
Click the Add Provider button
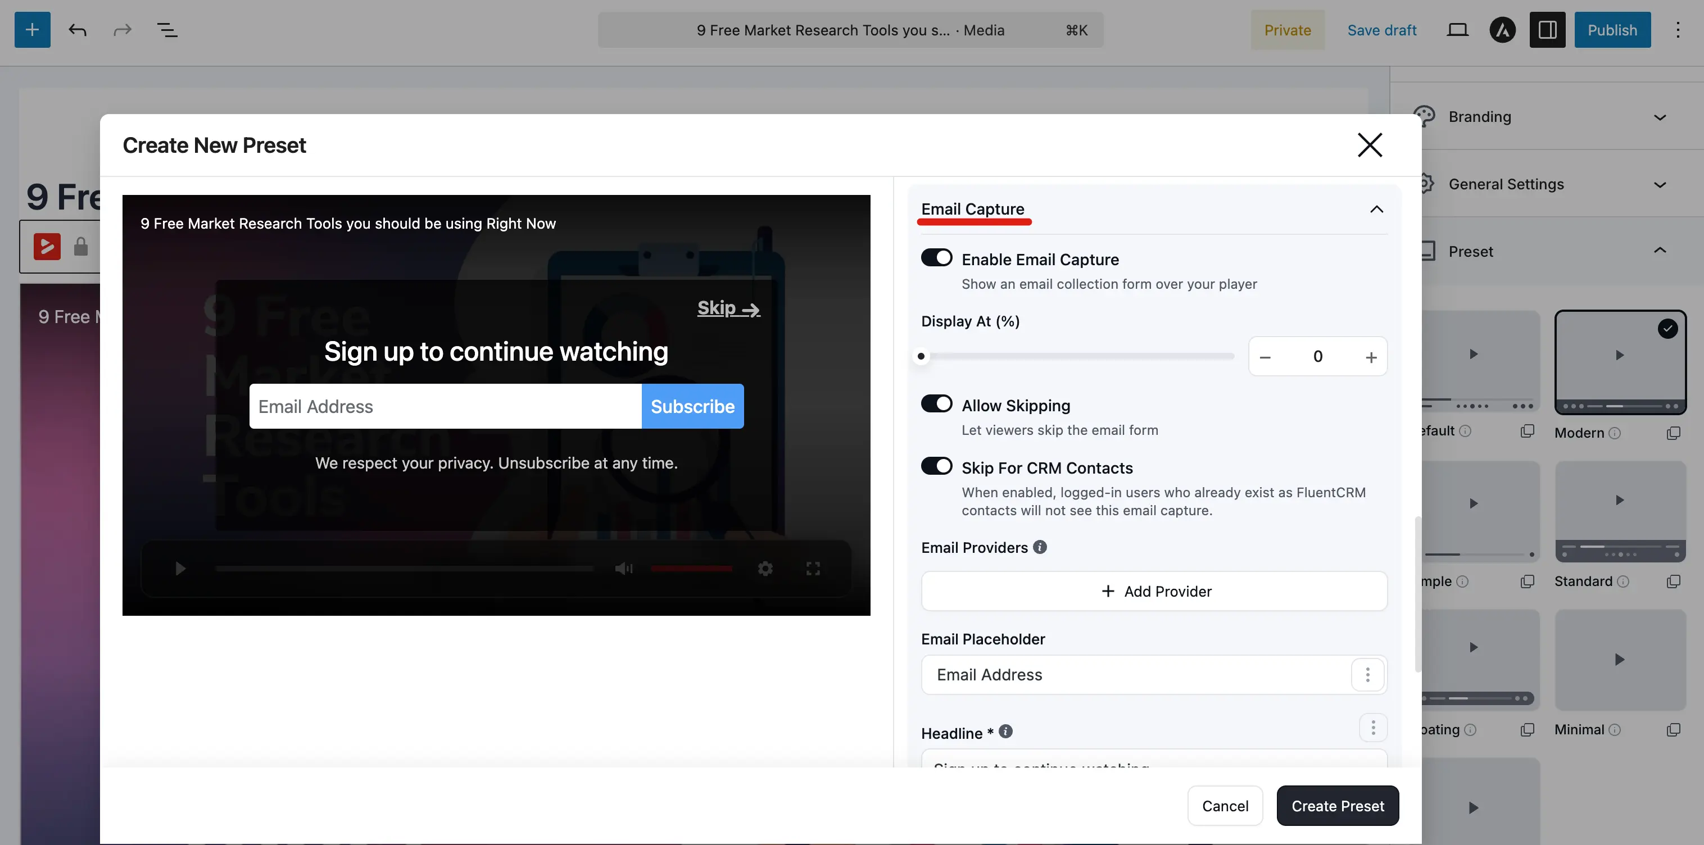coord(1154,592)
